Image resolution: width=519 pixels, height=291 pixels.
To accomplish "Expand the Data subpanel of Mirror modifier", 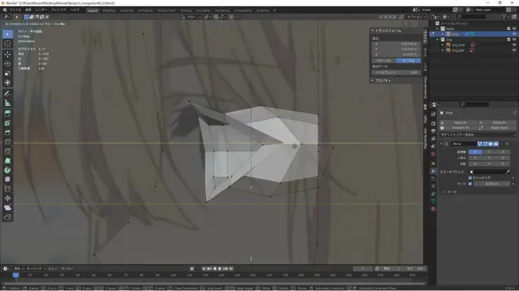I will [445, 192].
